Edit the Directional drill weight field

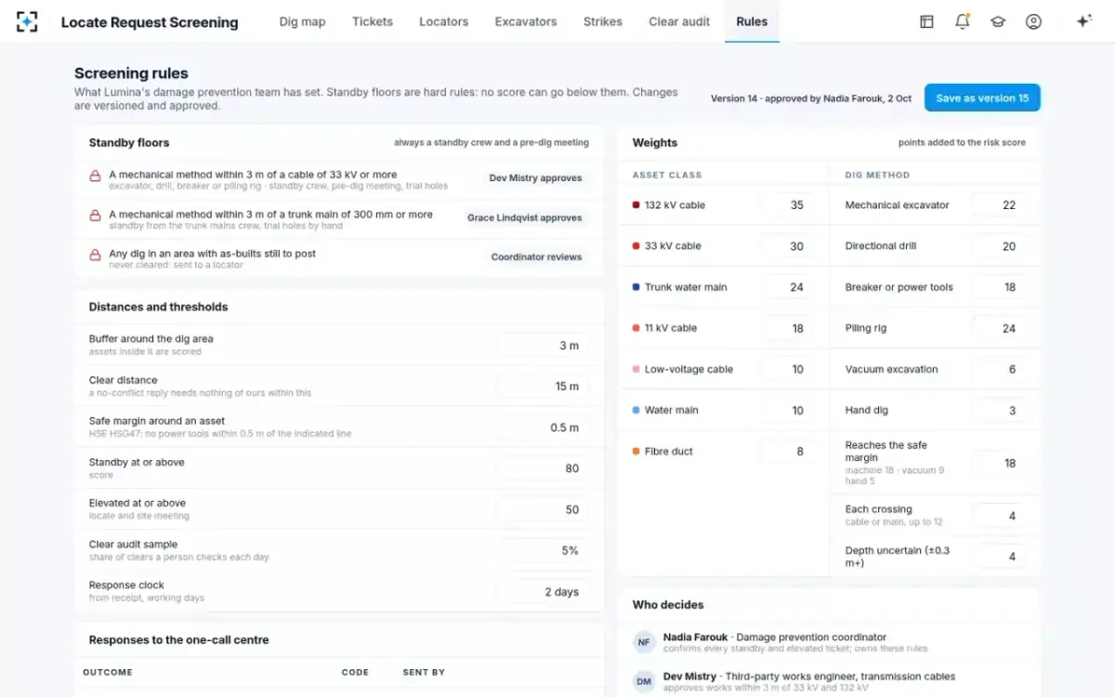click(999, 246)
